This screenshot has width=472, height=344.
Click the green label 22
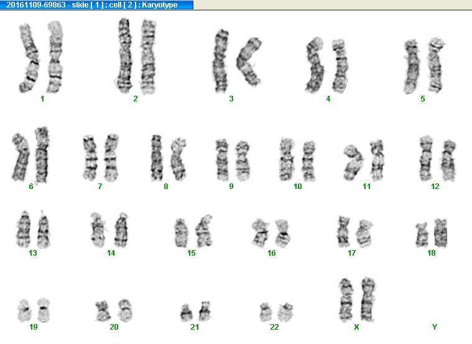[x=274, y=327]
